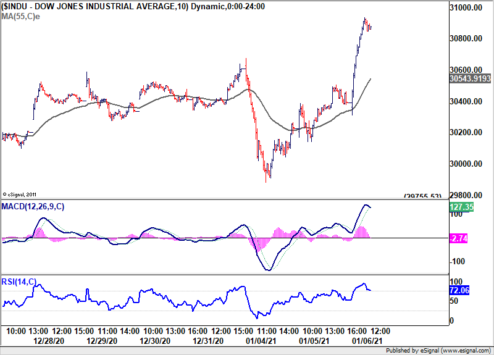
Task: Click the 30600.00 price axis label
Action: (x=466, y=70)
